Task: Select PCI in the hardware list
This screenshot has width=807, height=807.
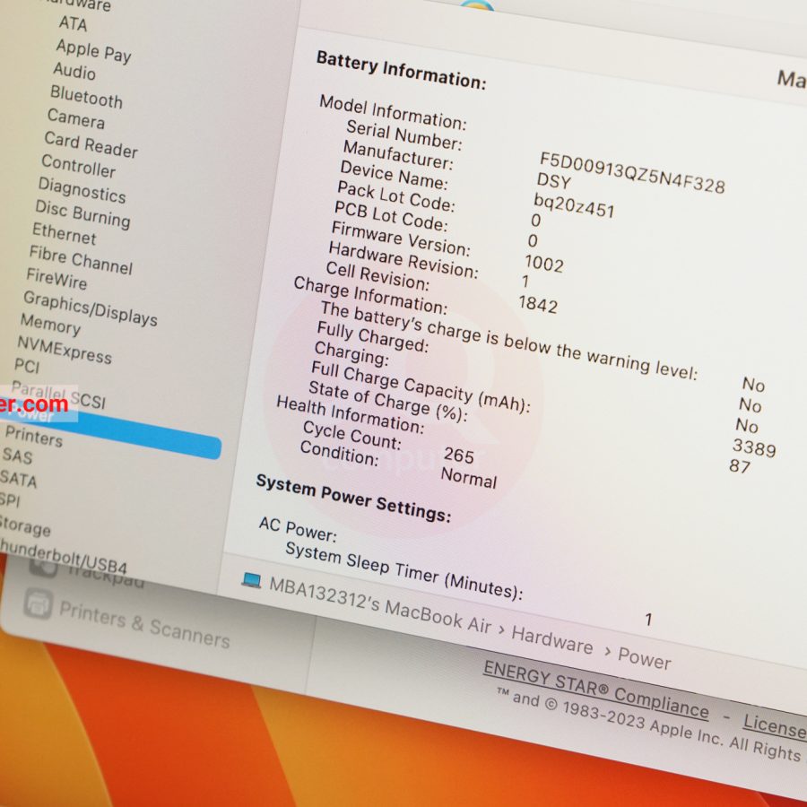Action: point(27,366)
